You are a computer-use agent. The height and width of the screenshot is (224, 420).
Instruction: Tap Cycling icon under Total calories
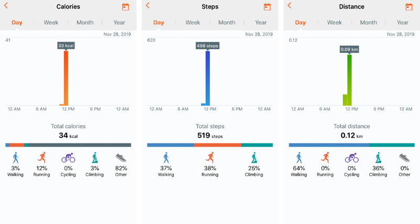68,158
